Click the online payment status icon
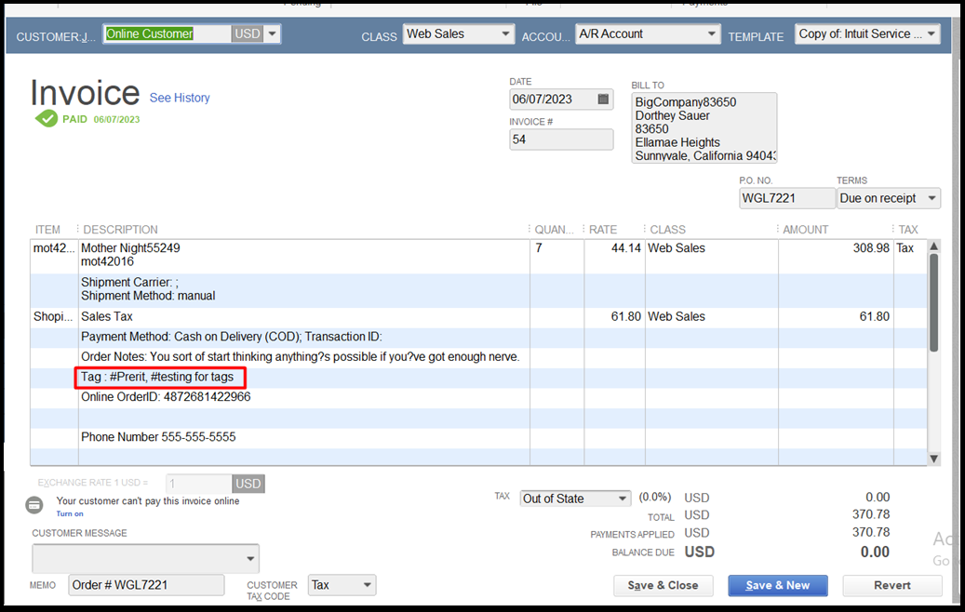The image size is (965, 612). [x=34, y=505]
